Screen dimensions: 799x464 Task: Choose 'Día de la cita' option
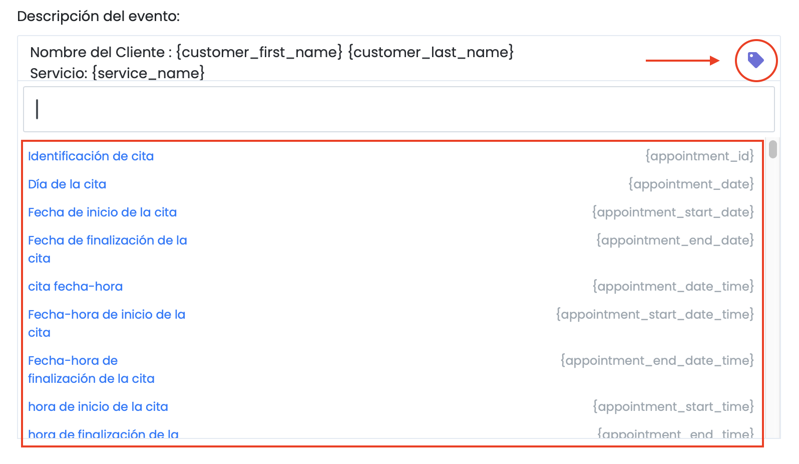tap(67, 184)
